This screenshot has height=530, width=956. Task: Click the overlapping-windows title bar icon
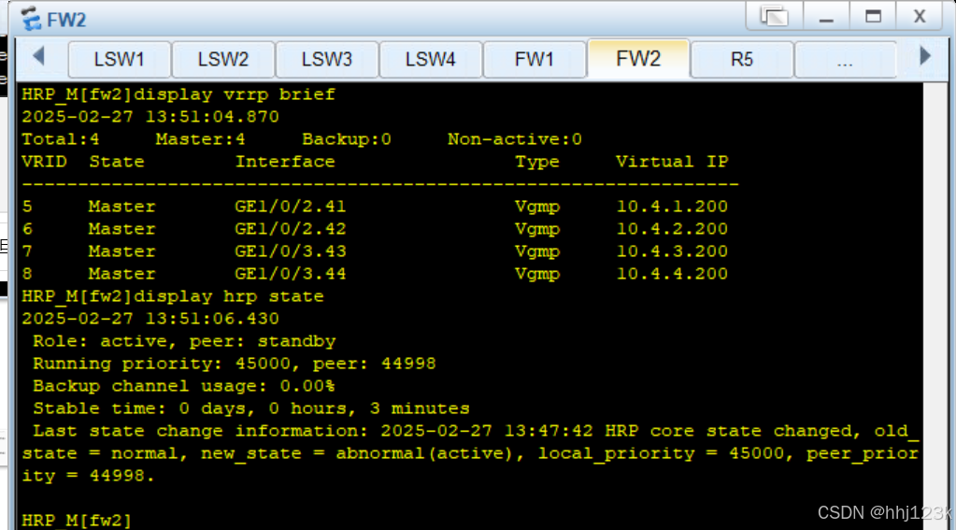(775, 16)
